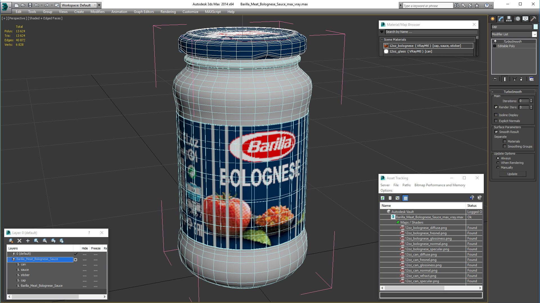Open the Modifiers menu
This screenshot has height=303, width=540.
(97, 12)
